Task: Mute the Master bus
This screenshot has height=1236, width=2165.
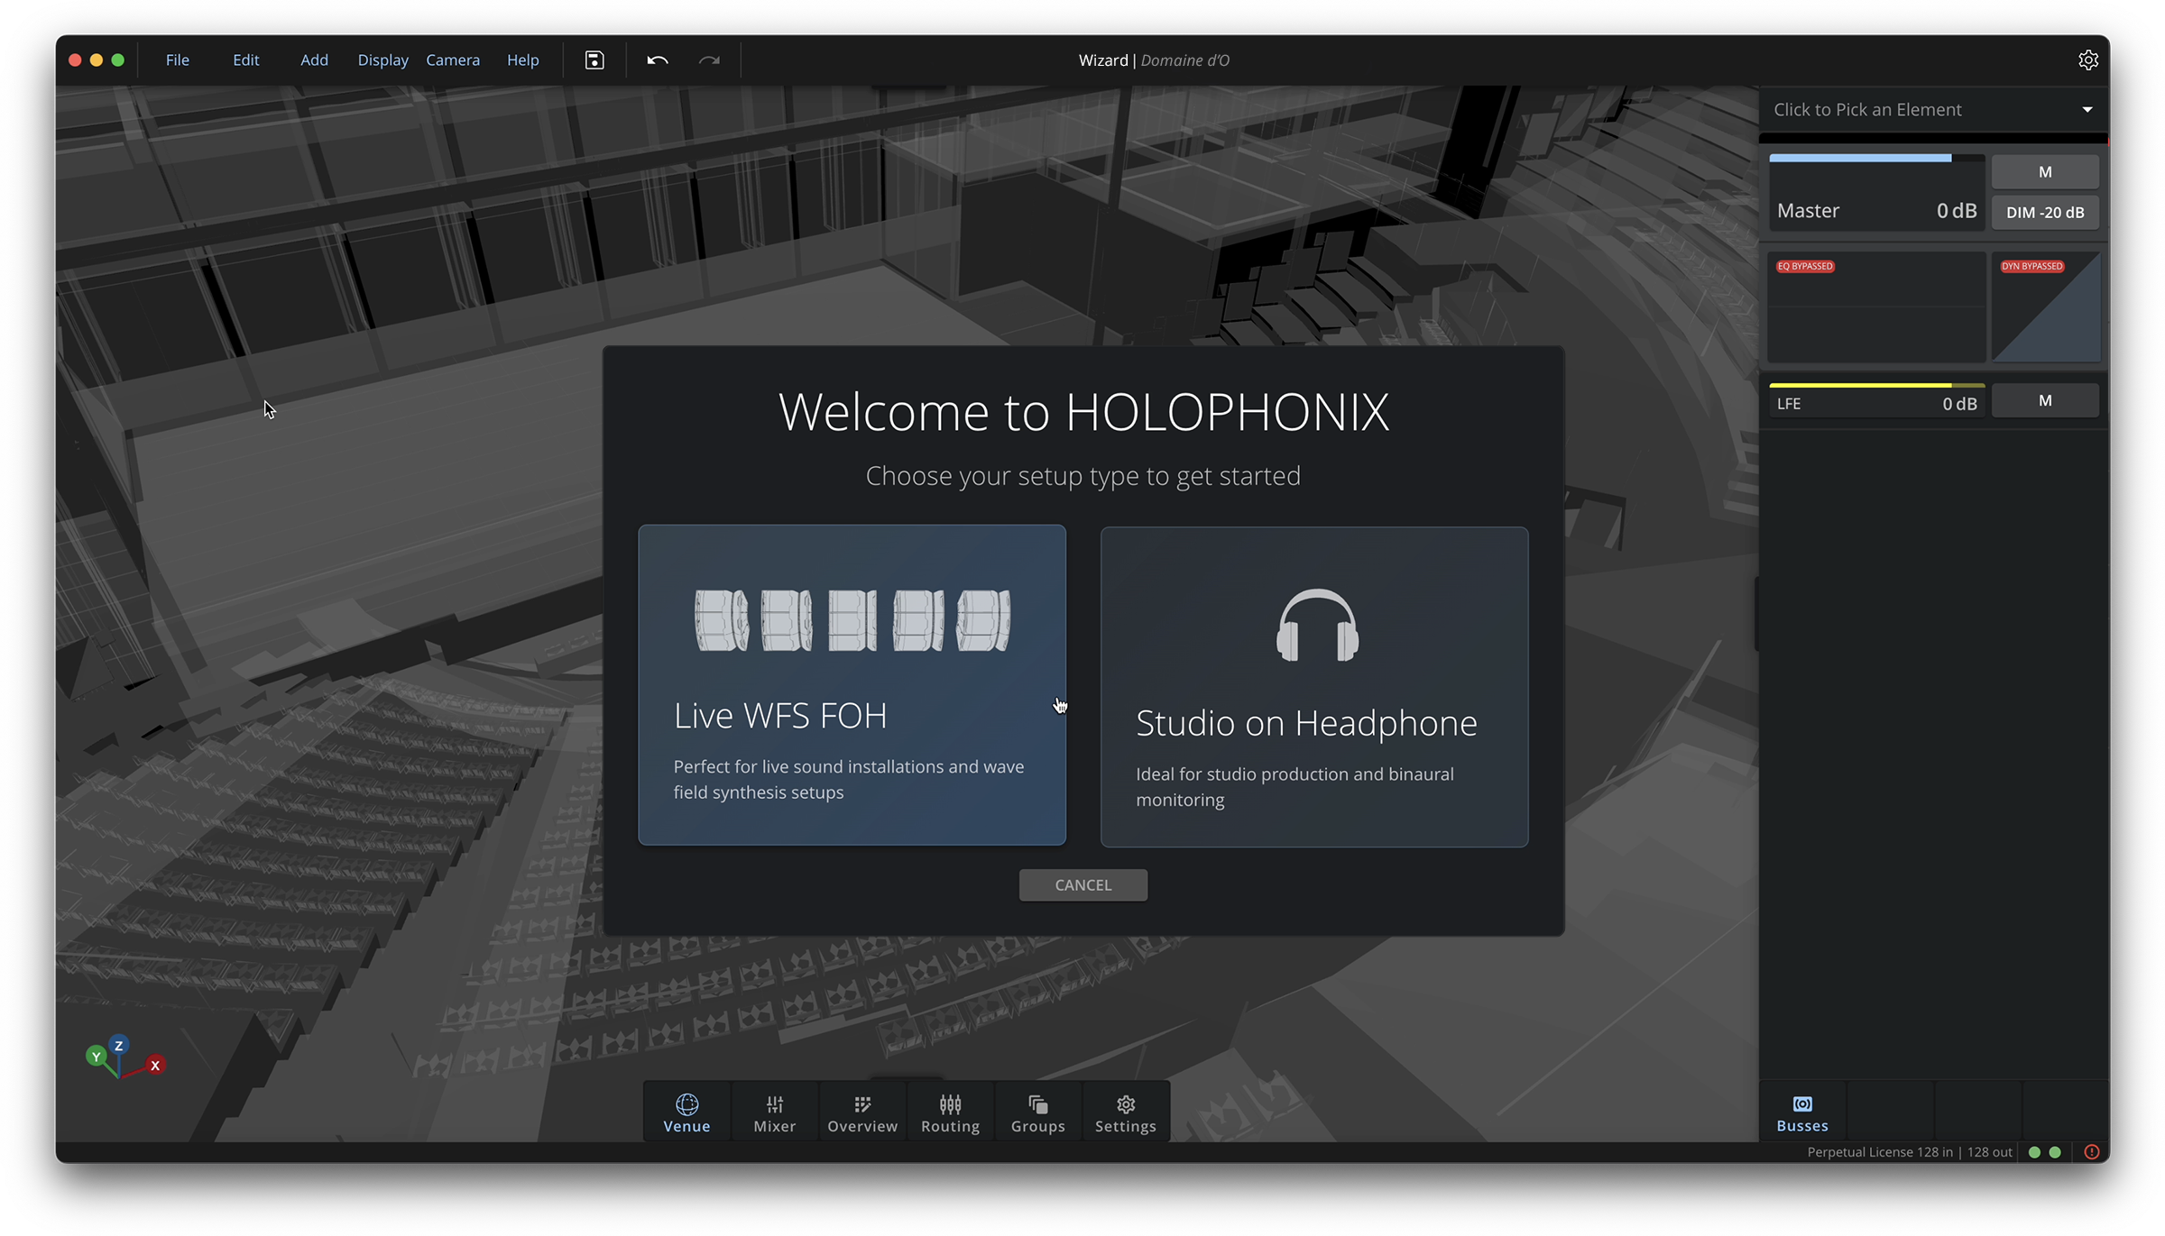Action: point(2044,172)
